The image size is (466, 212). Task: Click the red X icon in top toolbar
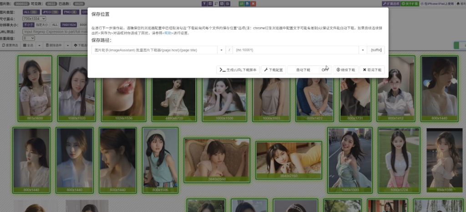point(253,4)
